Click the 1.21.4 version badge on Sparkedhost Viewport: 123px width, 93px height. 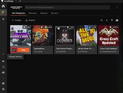[x=48, y=27]
